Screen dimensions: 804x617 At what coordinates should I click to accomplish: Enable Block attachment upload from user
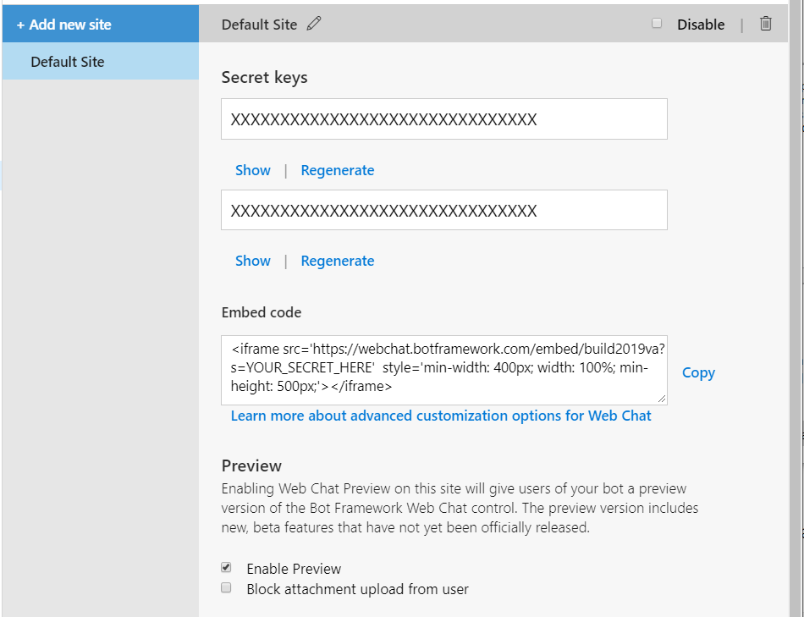coord(226,587)
